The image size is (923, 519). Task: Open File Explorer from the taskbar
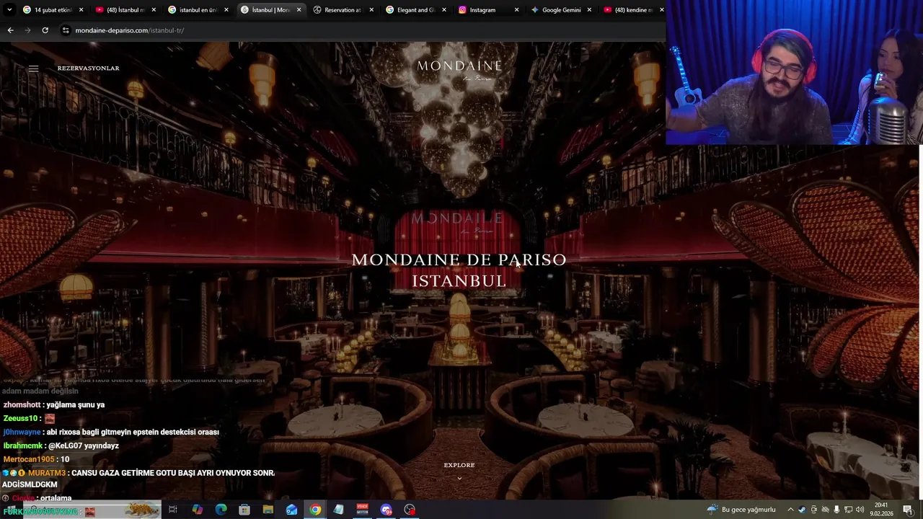pos(268,510)
